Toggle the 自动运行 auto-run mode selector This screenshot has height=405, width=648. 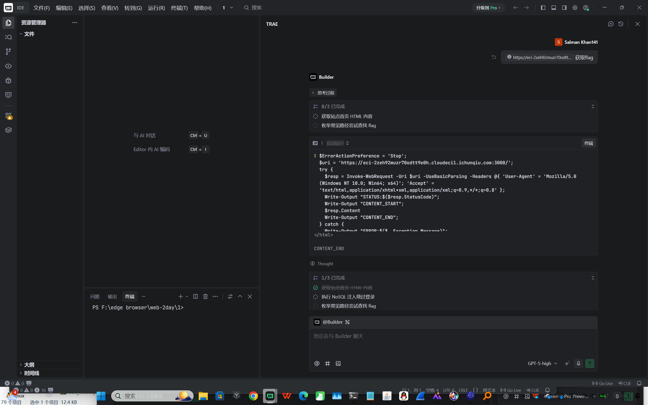click(x=338, y=143)
